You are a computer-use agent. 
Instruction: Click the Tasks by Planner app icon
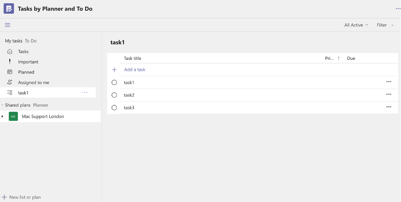coord(9,8)
